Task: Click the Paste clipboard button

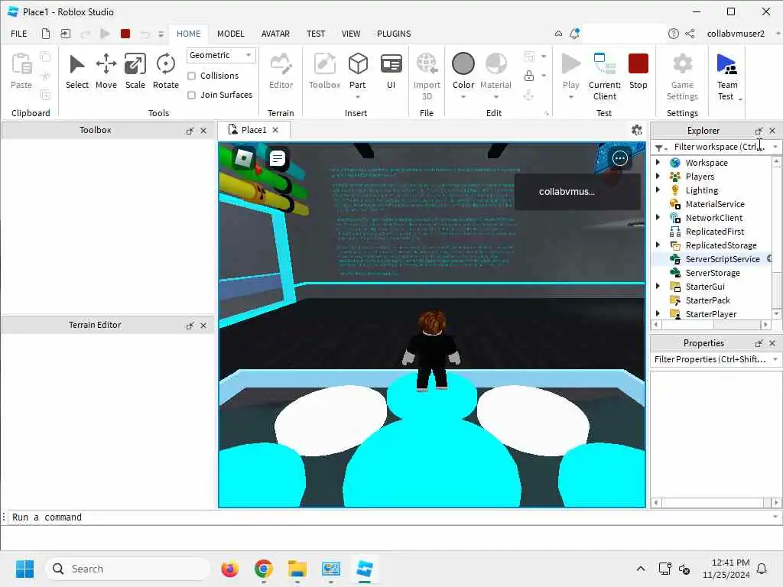Action: (x=21, y=71)
